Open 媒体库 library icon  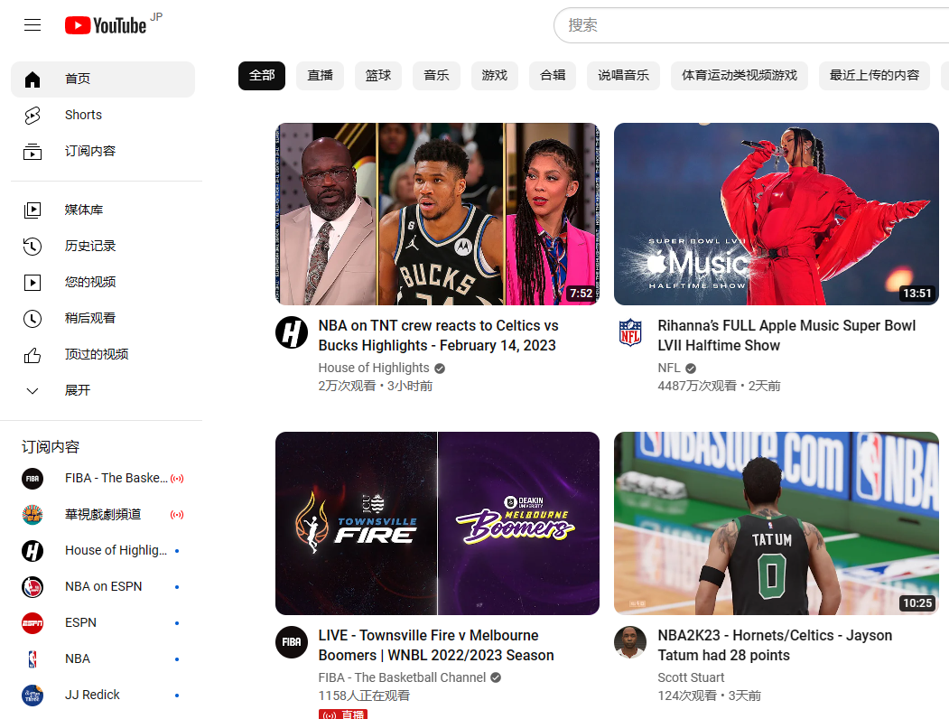click(x=33, y=210)
